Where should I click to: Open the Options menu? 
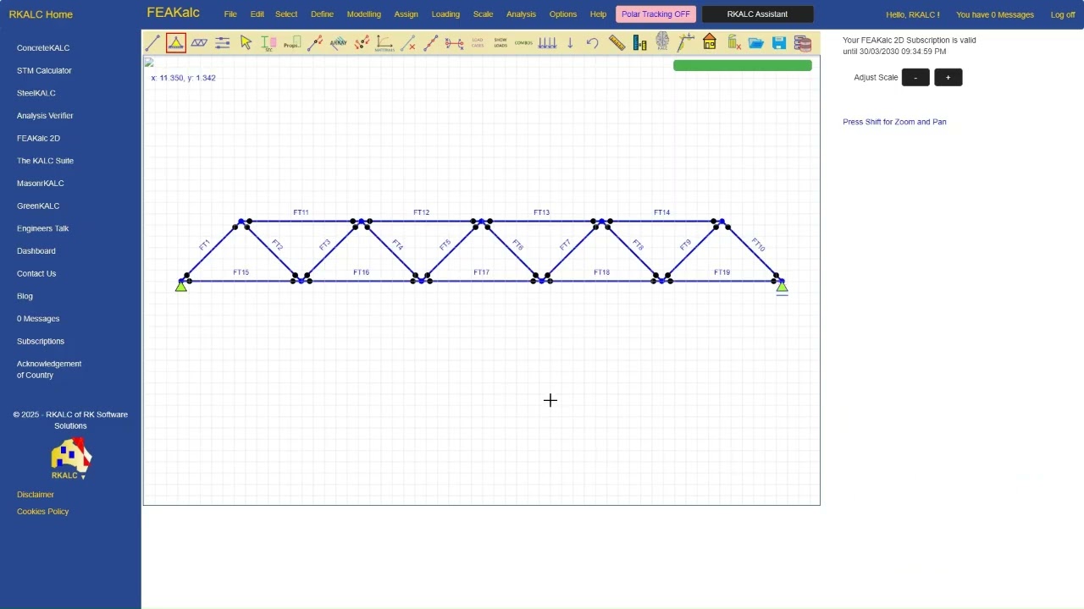pyautogui.click(x=563, y=14)
